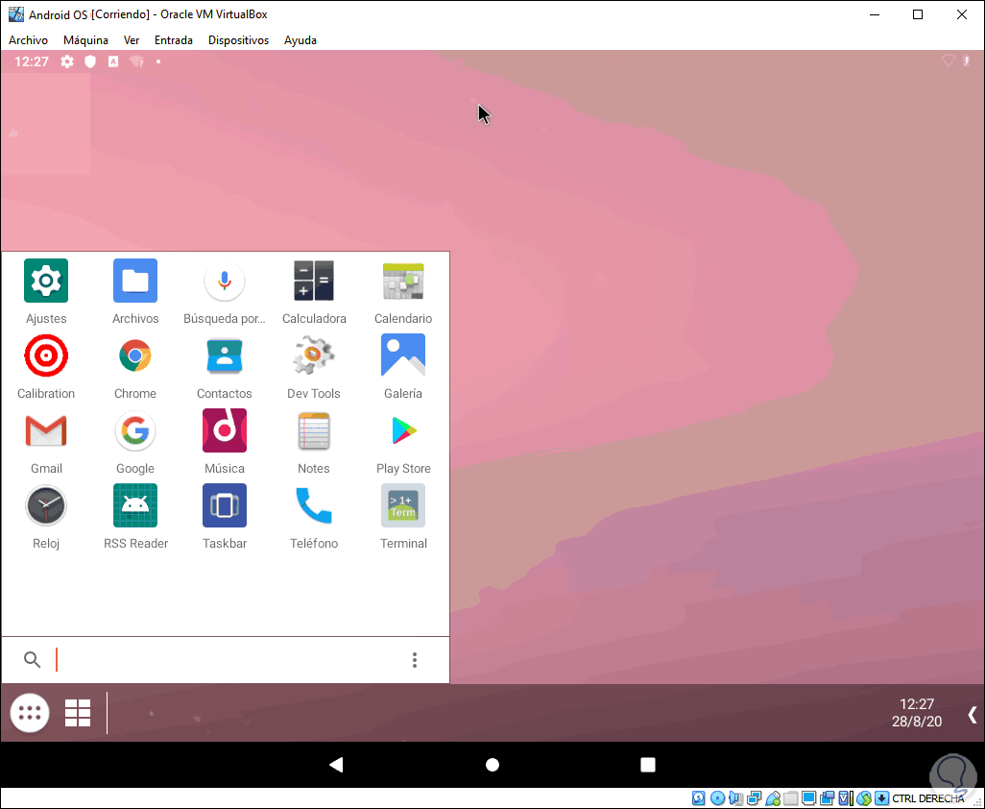This screenshot has height=809, width=985.
Task: Open Dev Tools app
Action: click(x=314, y=366)
